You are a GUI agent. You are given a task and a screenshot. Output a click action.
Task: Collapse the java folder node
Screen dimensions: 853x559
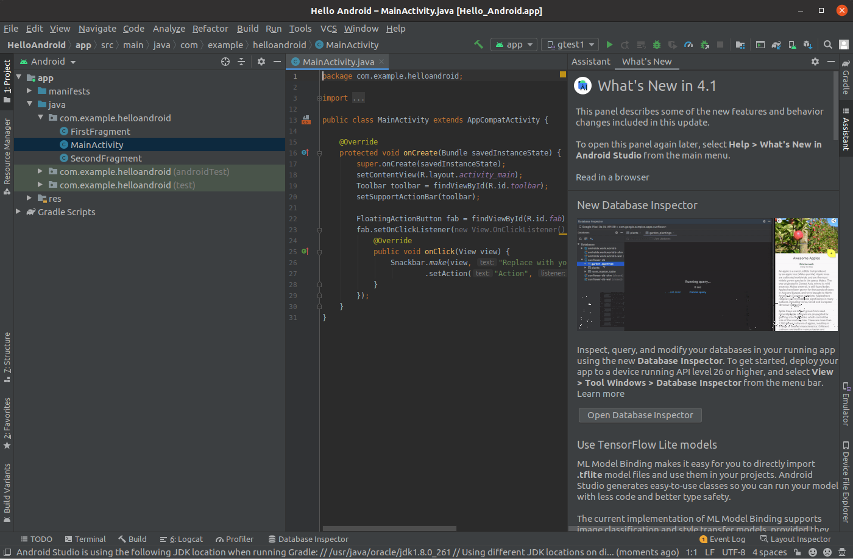click(29, 104)
